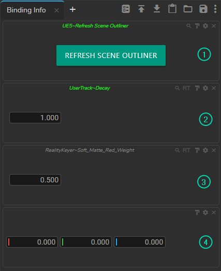Click the Refresh Scene Outliner button
This screenshot has height=271, width=221.
pyautogui.click(x=111, y=55)
